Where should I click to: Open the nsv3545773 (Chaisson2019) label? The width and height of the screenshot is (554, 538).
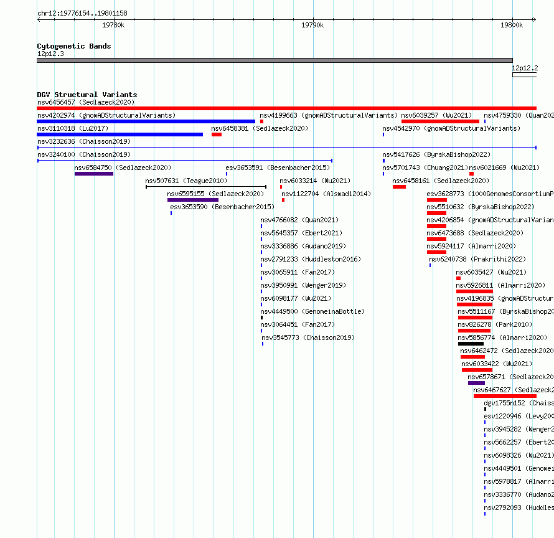click(309, 337)
